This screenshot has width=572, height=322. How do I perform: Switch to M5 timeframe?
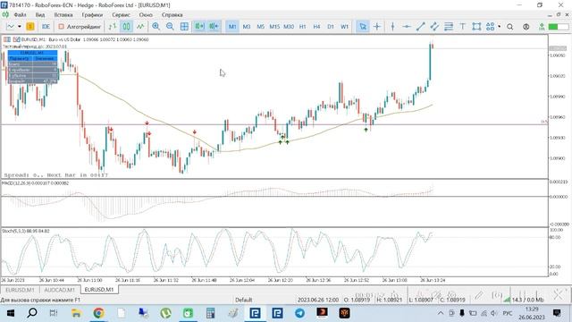pyautogui.click(x=260, y=27)
